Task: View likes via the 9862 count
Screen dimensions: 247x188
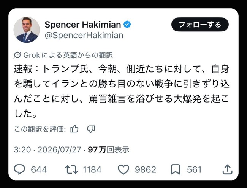Action: coord(146,170)
